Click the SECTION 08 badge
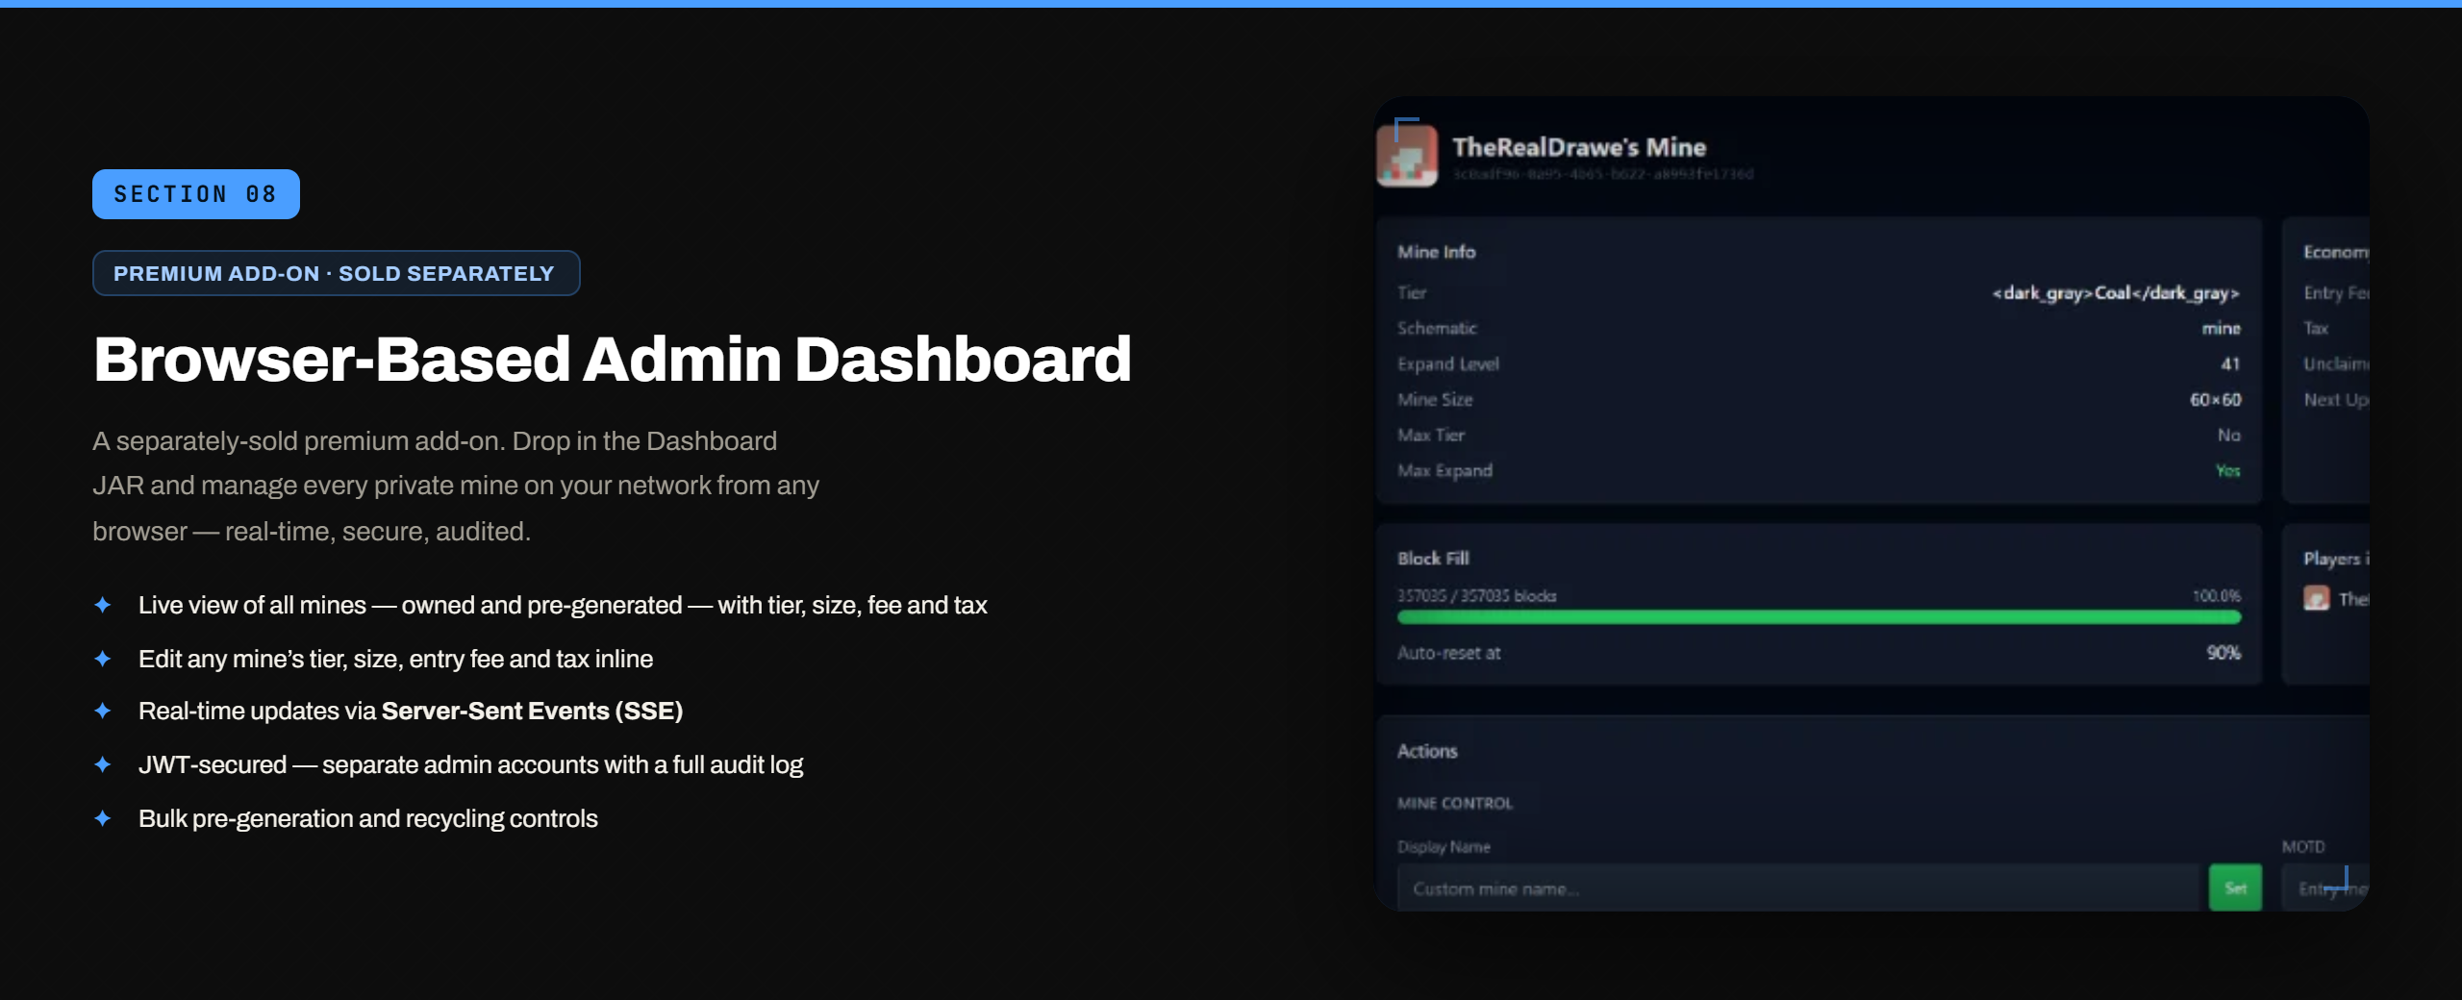 [x=196, y=194]
